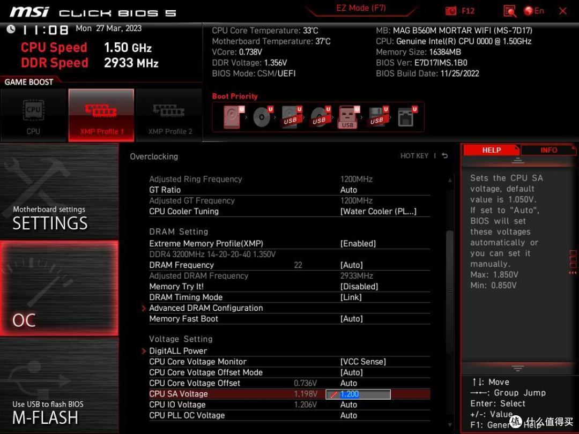The width and height of the screenshot is (579, 434).
Task: Open CPU Core Voltage Offset Mode dropdown
Action: click(x=352, y=372)
